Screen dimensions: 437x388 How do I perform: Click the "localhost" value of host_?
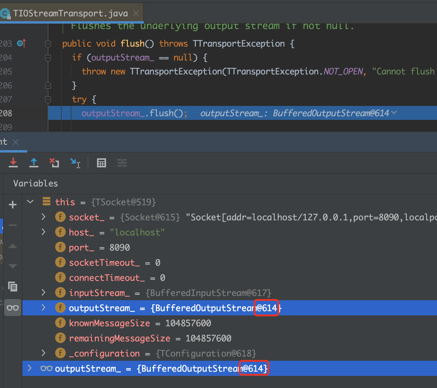coord(137,232)
